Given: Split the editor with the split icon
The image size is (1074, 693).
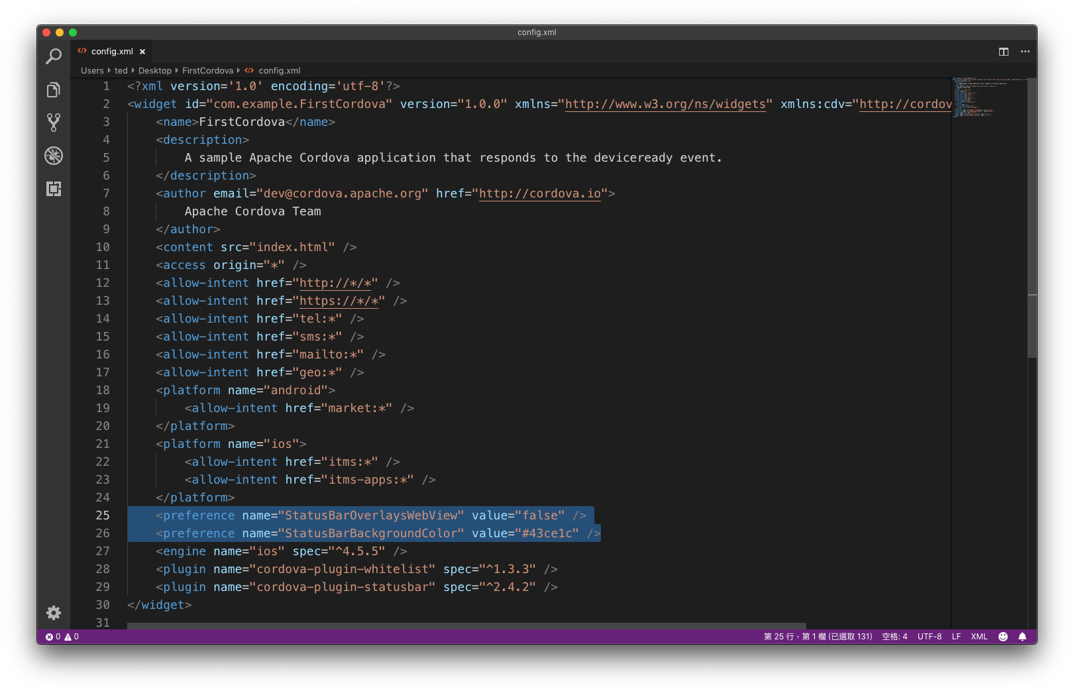Looking at the screenshot, I should 1002,51.
